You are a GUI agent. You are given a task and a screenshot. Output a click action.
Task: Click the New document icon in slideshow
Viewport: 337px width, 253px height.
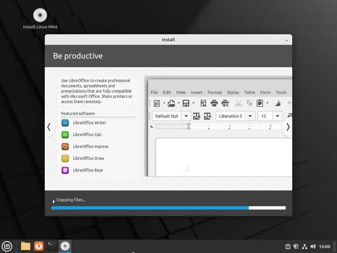(157, 103)
